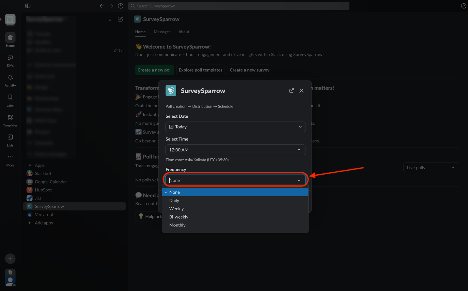Viewport: 468px width, 291px height.
Task: Click Explore poll templates button
Action: (x=200, y=70)
